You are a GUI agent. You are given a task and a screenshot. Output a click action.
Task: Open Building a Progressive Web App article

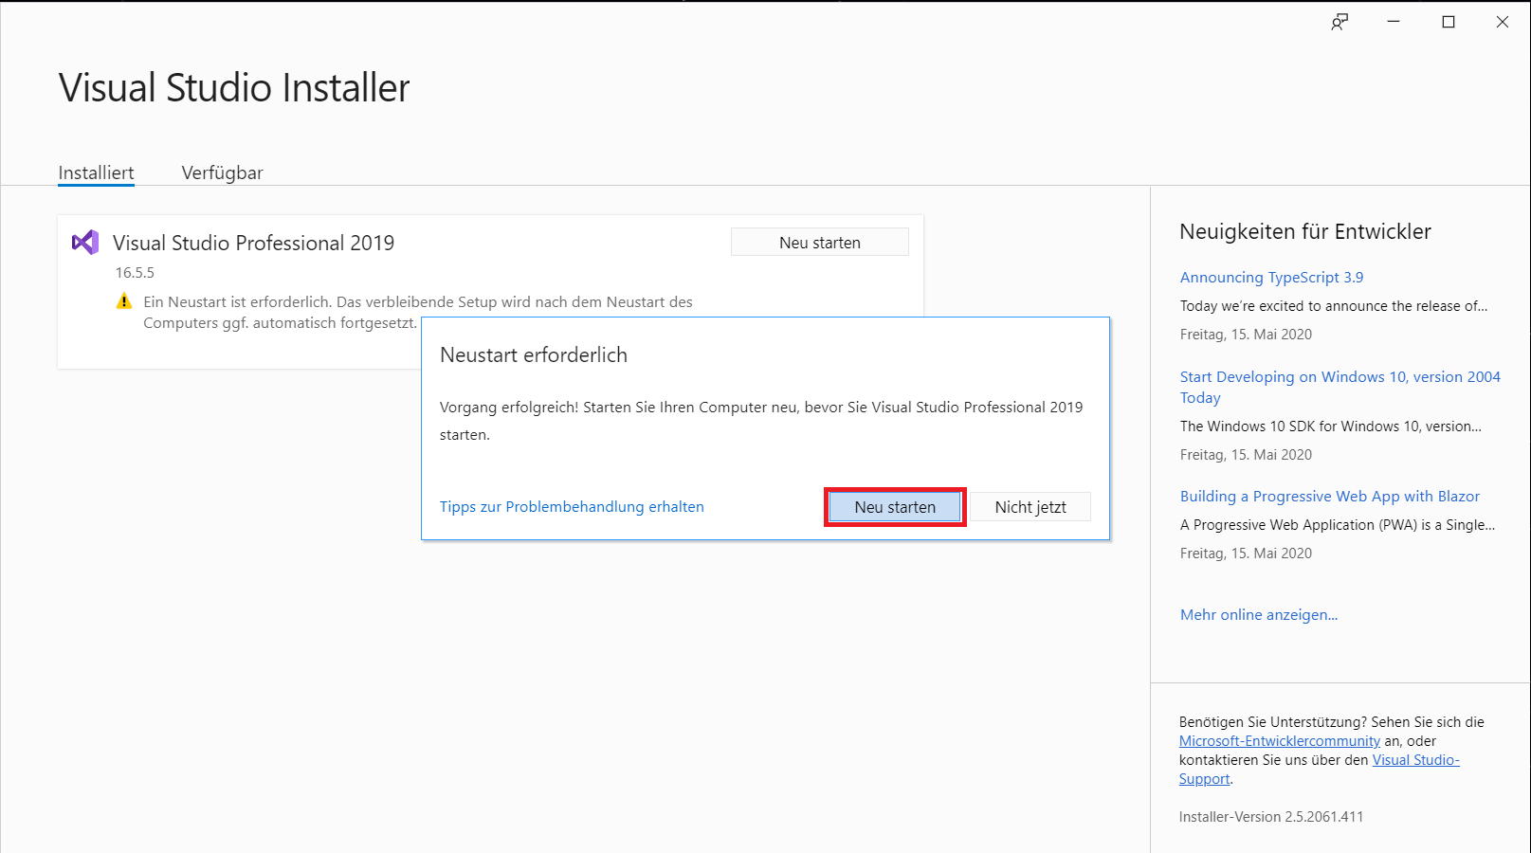pos(1329,497)
